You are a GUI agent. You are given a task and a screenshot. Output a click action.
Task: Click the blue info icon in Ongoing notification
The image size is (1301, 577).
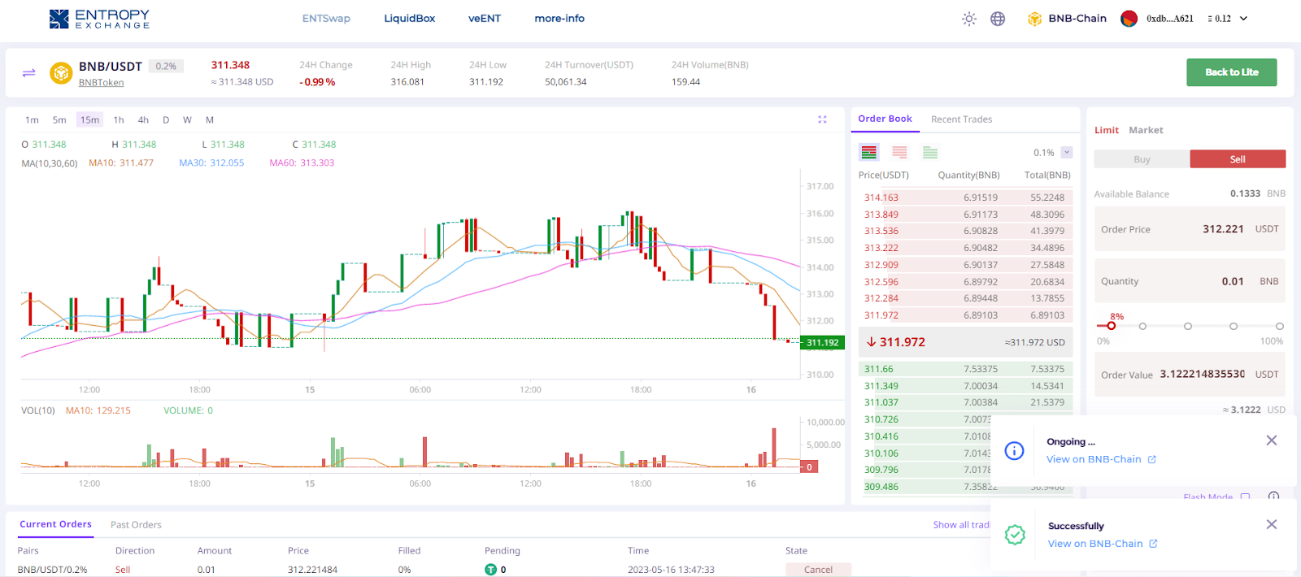click(x=1014, y=450)
